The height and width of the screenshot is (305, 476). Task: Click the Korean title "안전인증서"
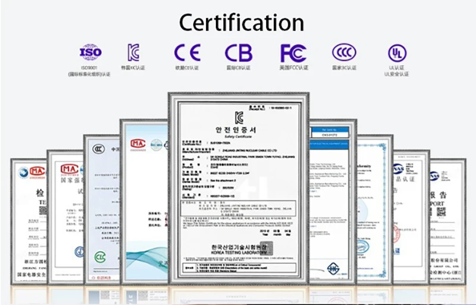tap(236, 130)
